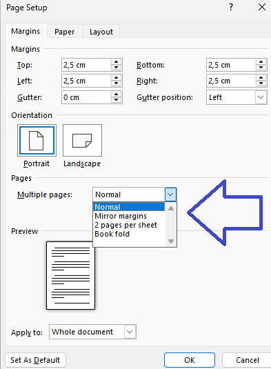271x369 pixels.
Task: Increase the Right margin value
Action: (x=261, y=78)
